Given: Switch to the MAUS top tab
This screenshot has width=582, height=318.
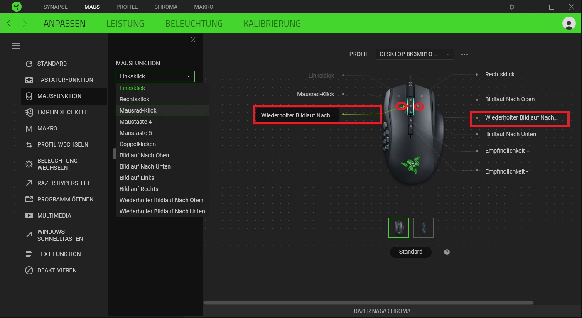Looking at the screenshot, I should pos(92,7).
